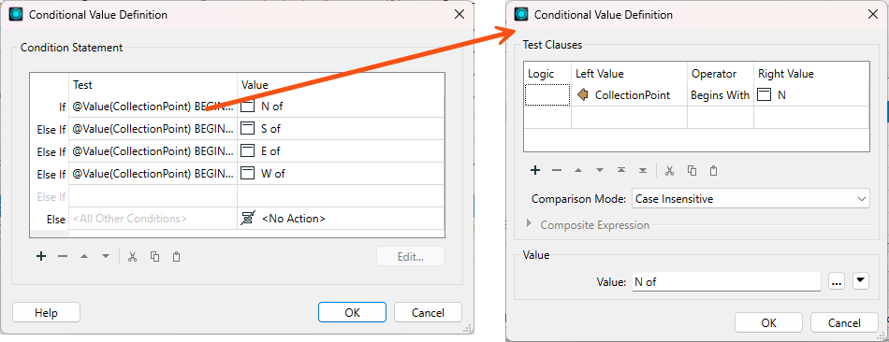The width and height of the screenshot is (889, 342).
Task: Select the 'S of' Else If condition row
Action: [x=237, y=129]
